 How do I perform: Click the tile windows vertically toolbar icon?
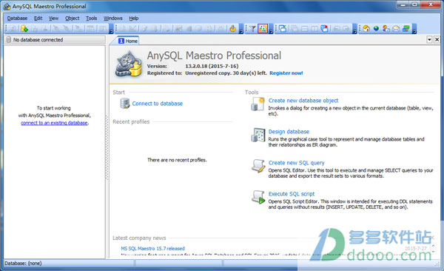pyautogui.click(x=314, y=29)
